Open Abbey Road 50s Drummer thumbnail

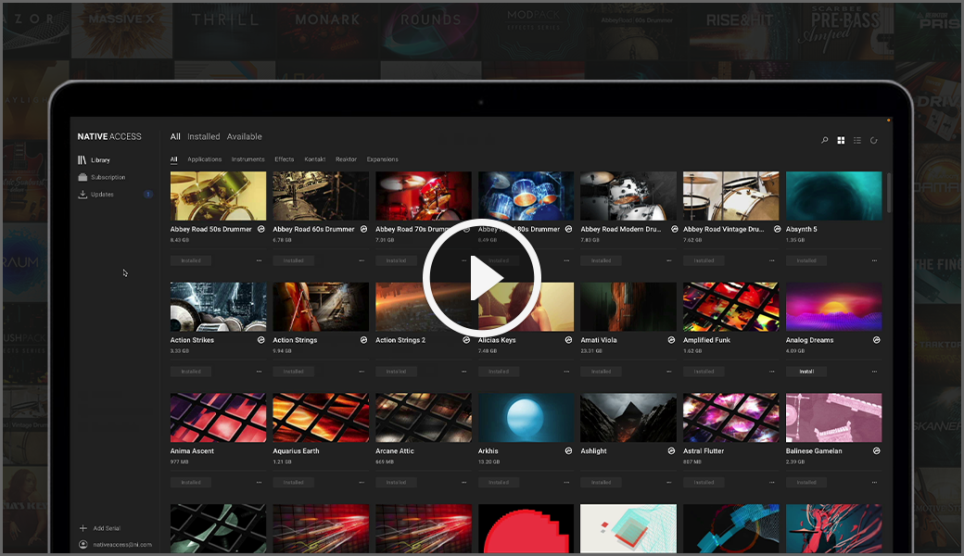coord(218,196)
